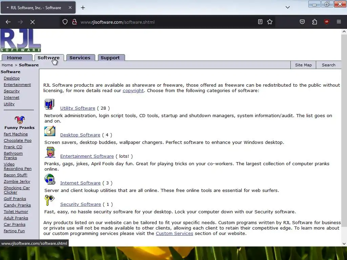Screen dimensions: 347x260
Task: Click the insecure connection lock icon
Action: 75,22
